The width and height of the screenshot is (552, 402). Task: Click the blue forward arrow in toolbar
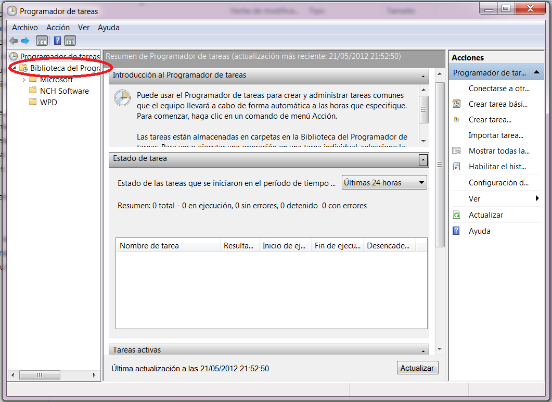[x=25, y=41]
